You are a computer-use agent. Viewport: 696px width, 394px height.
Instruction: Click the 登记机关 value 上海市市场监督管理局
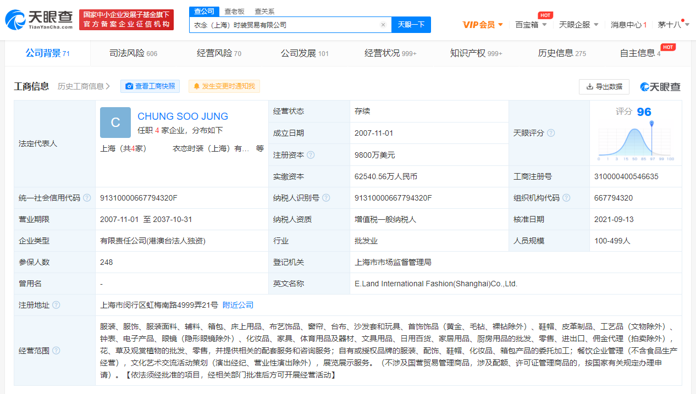[x=393, y=262]
